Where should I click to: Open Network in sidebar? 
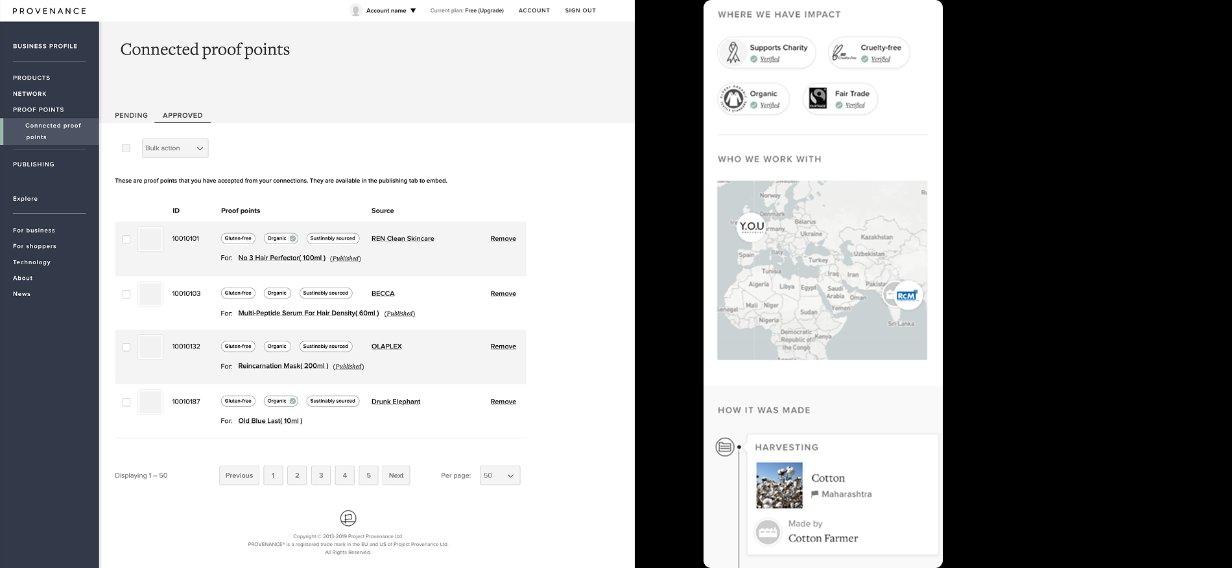pos(30,94)
